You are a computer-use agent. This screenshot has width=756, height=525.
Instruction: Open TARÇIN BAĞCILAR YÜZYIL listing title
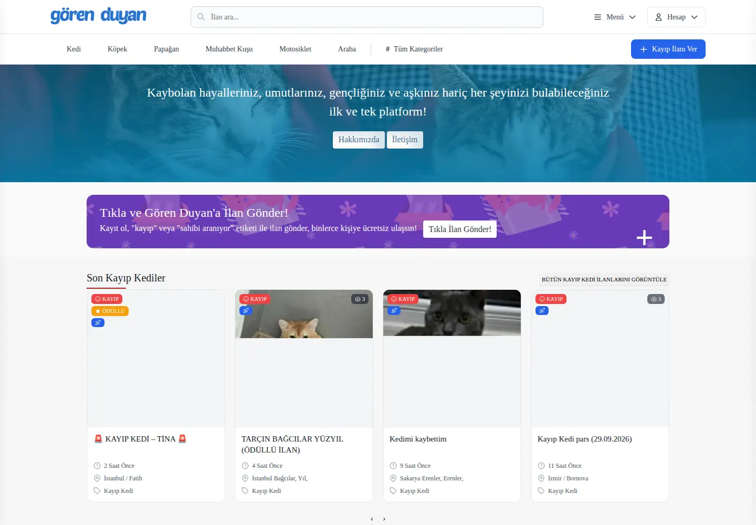(x=292, y=444)
